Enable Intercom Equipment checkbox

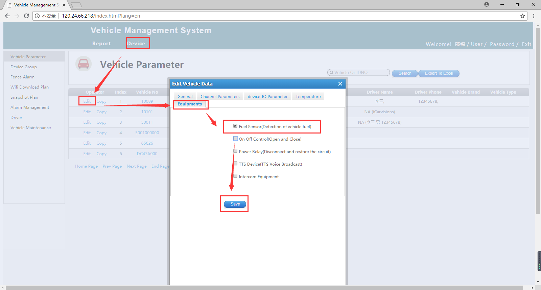(235, 176)
